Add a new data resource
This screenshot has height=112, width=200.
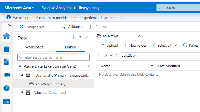pos(73,37)
